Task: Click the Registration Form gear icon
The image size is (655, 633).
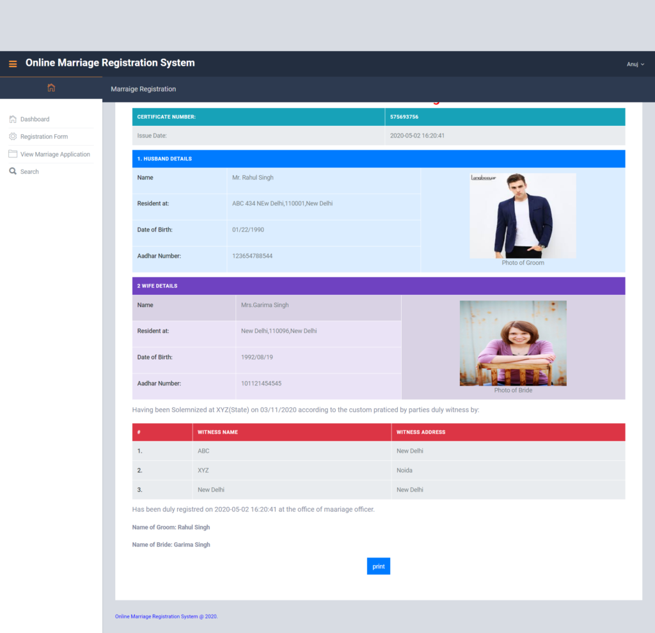Action: coord(13,136)
